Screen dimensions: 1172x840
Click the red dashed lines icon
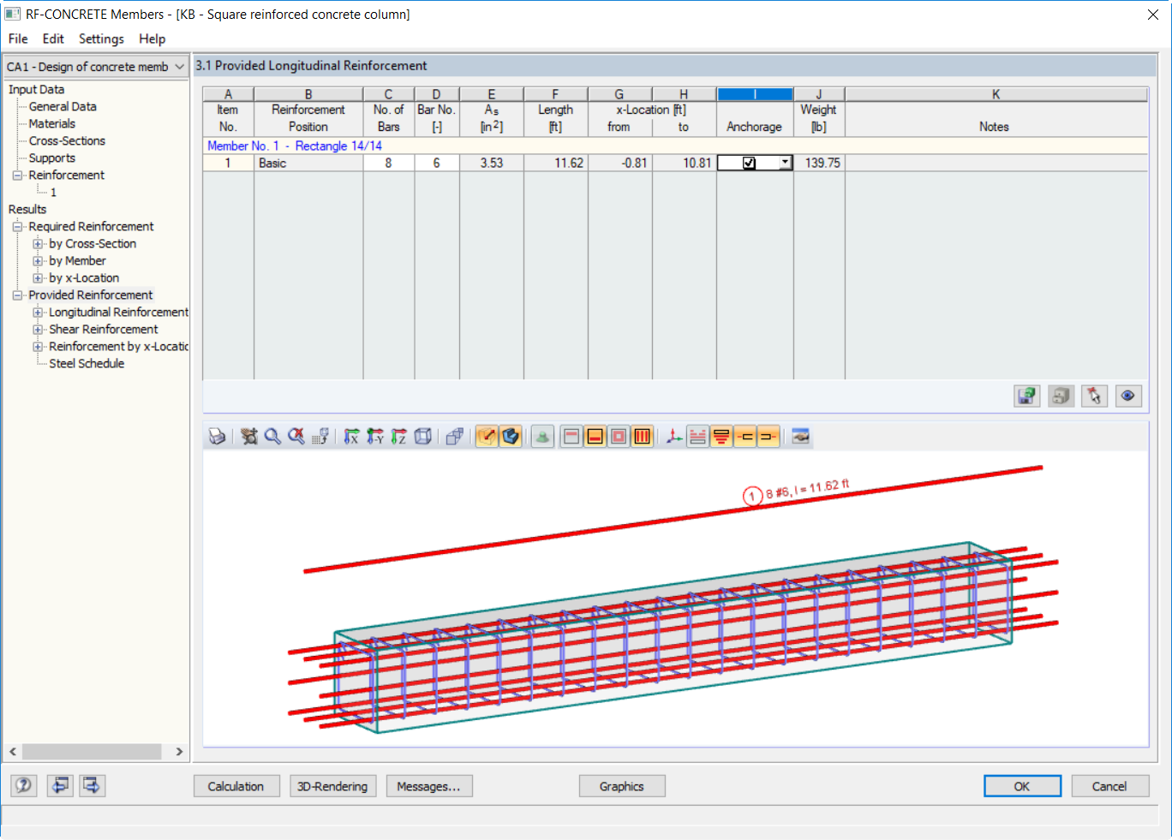698,437
